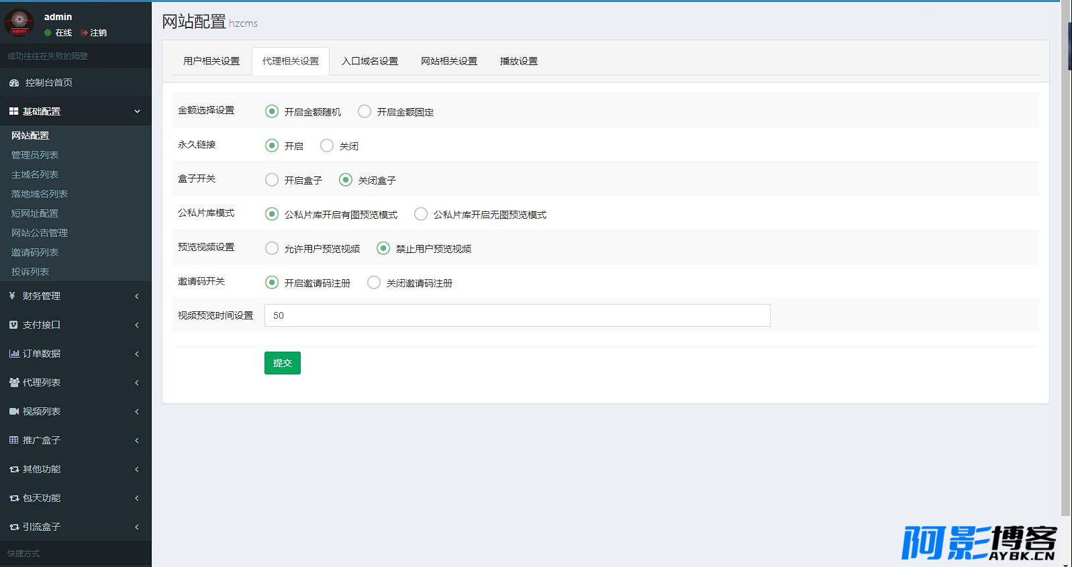The image size is (1072, 567).
Task: Choose 禁止用户预览视频 option
Action: tap(383, 248)
